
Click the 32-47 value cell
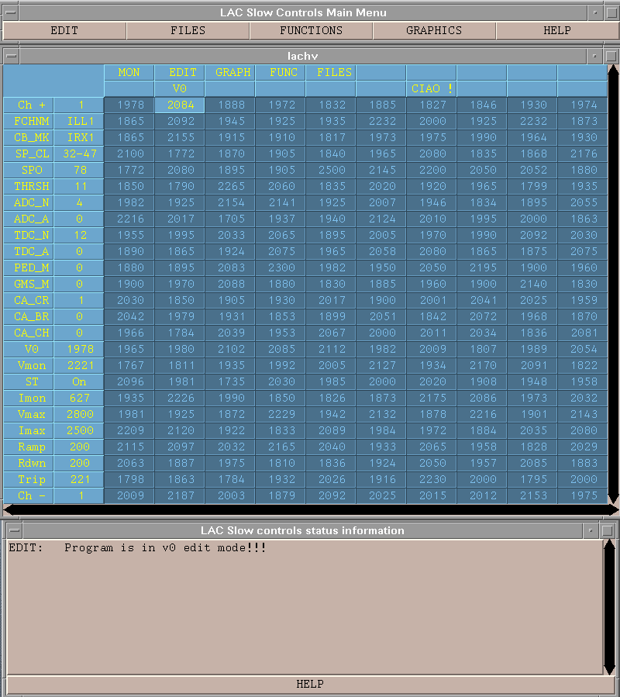[x=79, y=154]
